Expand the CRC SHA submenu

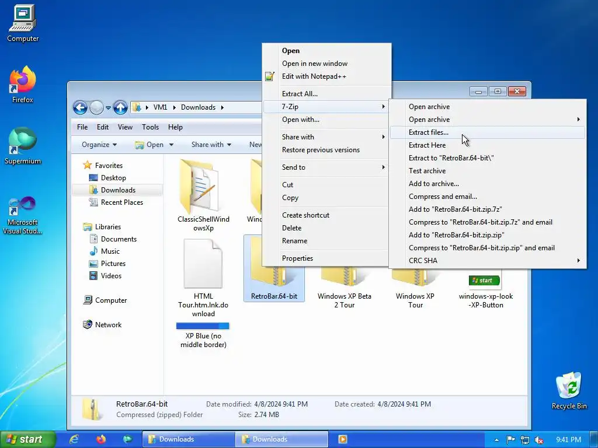[x=488, y=261]
